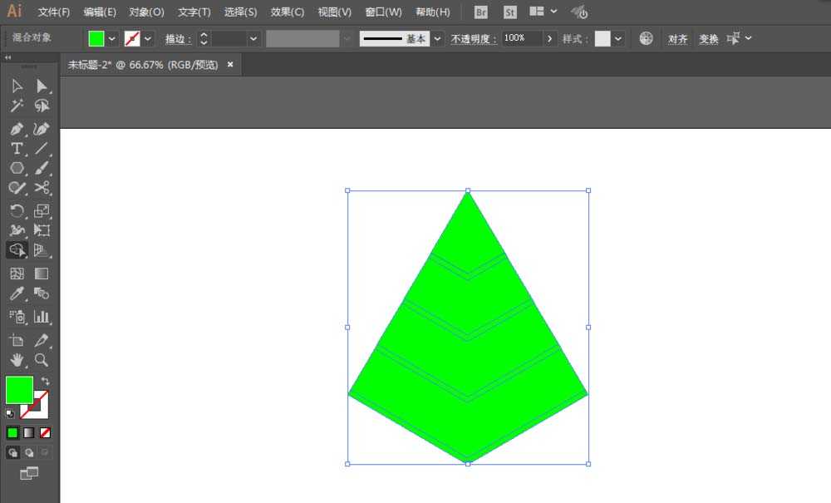Swap fill and stroke colors

(x=46, y=381)
